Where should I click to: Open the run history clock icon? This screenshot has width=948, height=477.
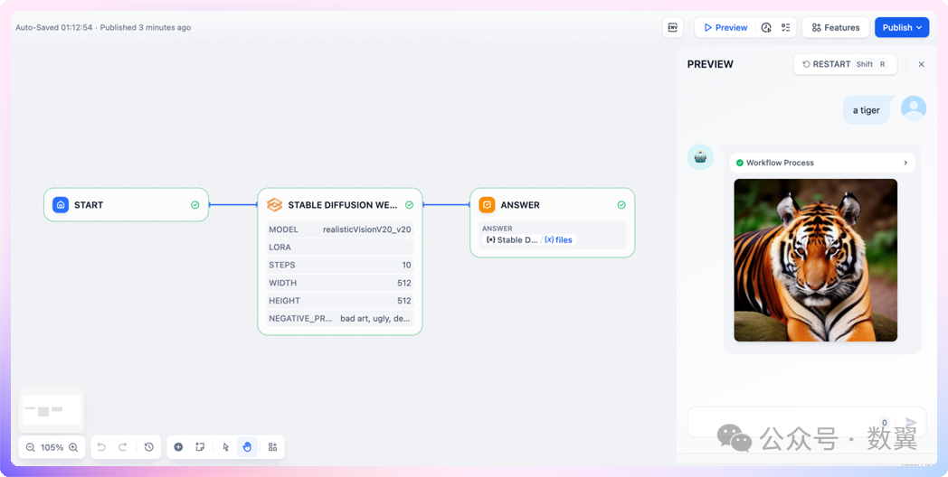pyautogui.click(x=766, y=27)
